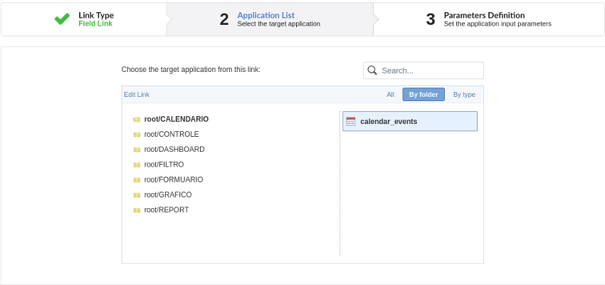Click the root/REPORT folder icon
Screen dimensions: 605x285
click(x=137, y=210)
